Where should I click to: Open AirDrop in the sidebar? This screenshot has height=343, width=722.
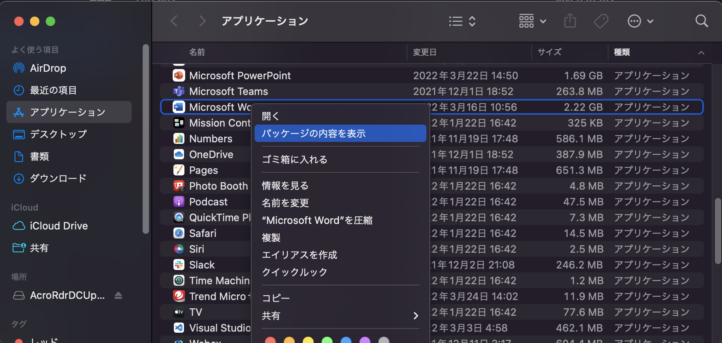(x=69, y=68)
